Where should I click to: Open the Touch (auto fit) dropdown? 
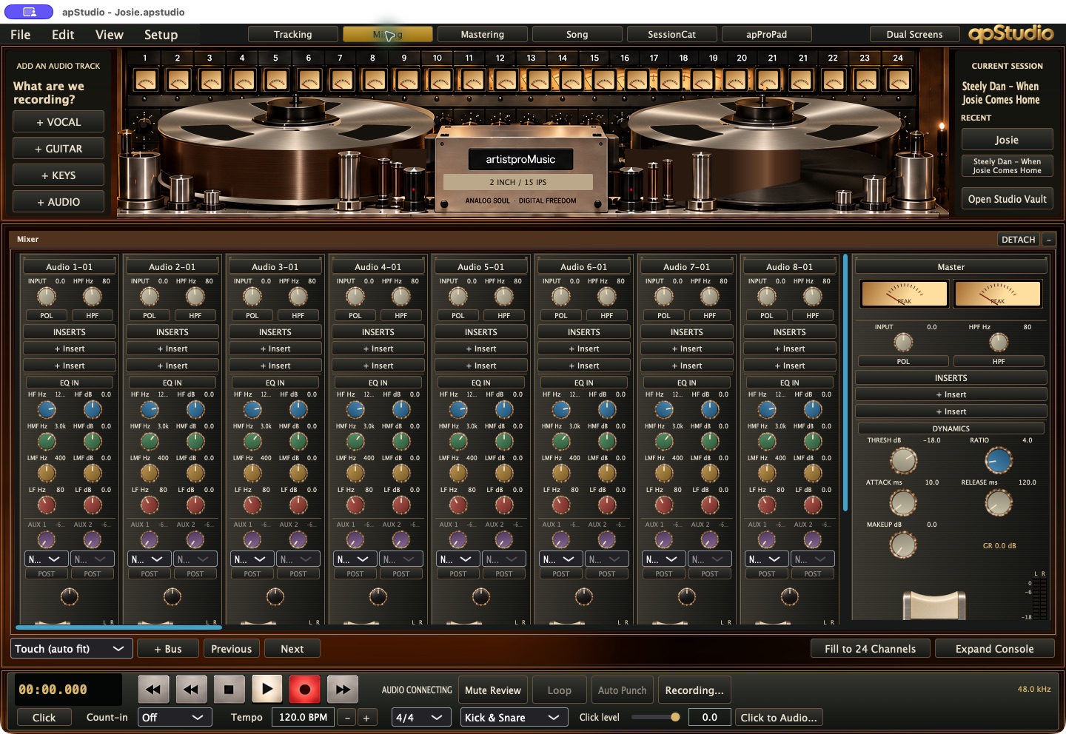[72, 649]
